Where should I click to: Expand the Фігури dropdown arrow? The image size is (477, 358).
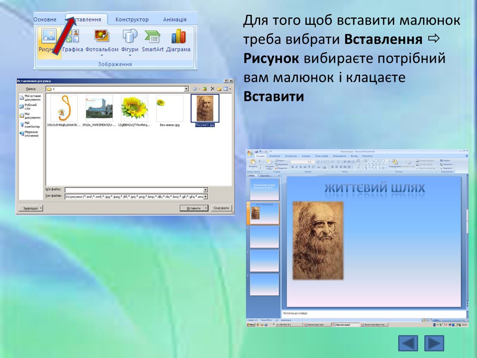coord(130,55)
